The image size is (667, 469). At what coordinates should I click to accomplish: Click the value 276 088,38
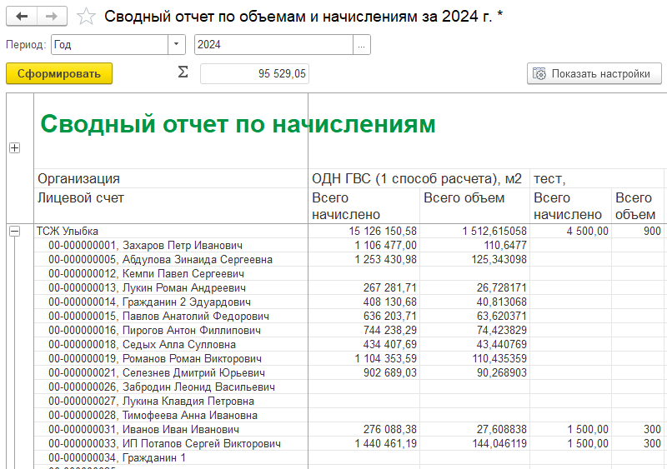(x=364, y=430)
